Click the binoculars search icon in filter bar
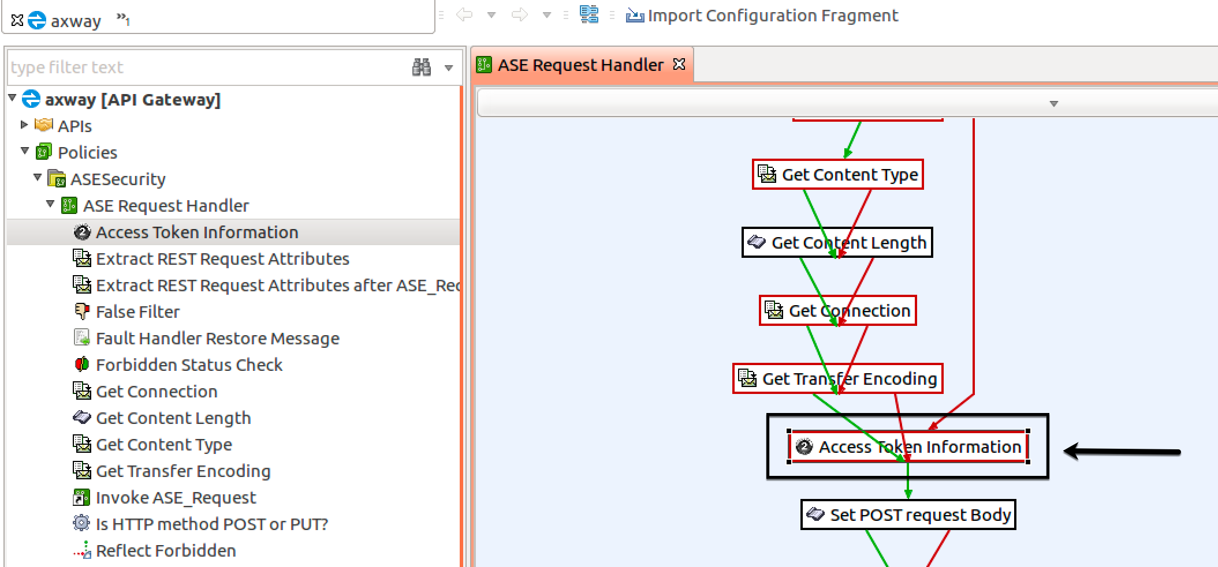The image size is (1218, 567). point(421,67)
